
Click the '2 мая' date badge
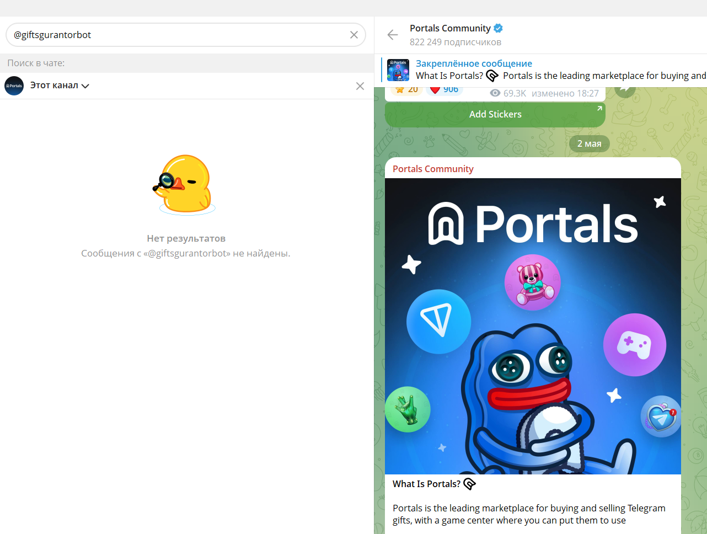[x=590, y=143]
